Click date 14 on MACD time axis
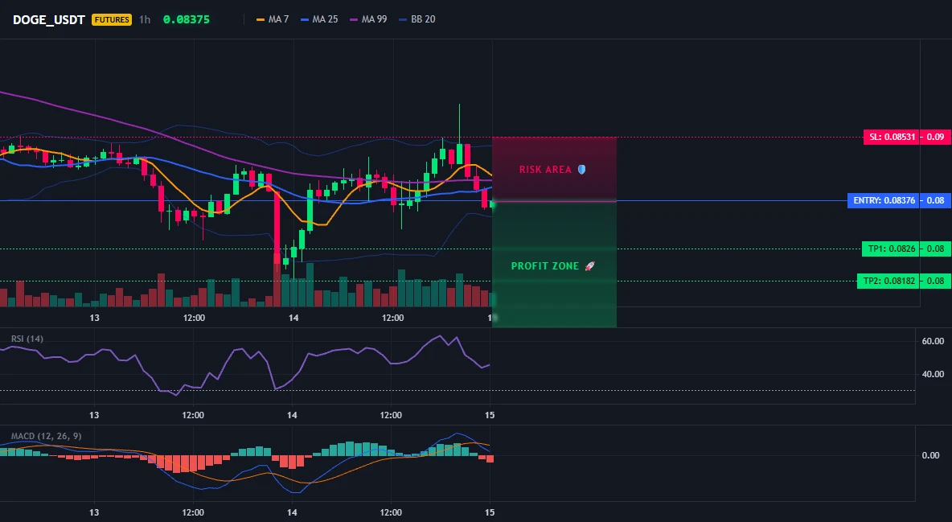The image size is (952, 522). pyautogui.click(x=293, y=512)
